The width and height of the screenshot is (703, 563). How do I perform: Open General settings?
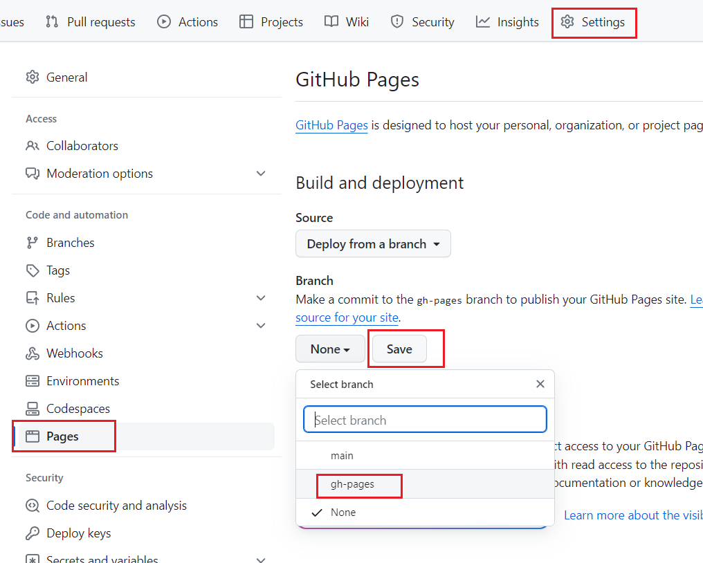click(67, 77)
